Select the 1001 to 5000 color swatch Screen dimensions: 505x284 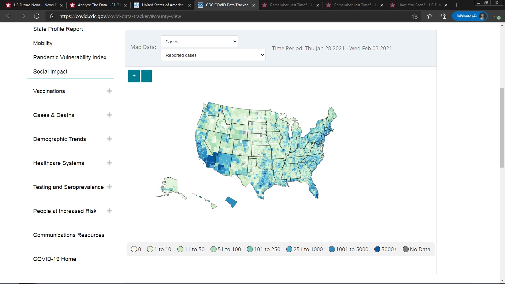pyautogui.click(x=332, y=249)
